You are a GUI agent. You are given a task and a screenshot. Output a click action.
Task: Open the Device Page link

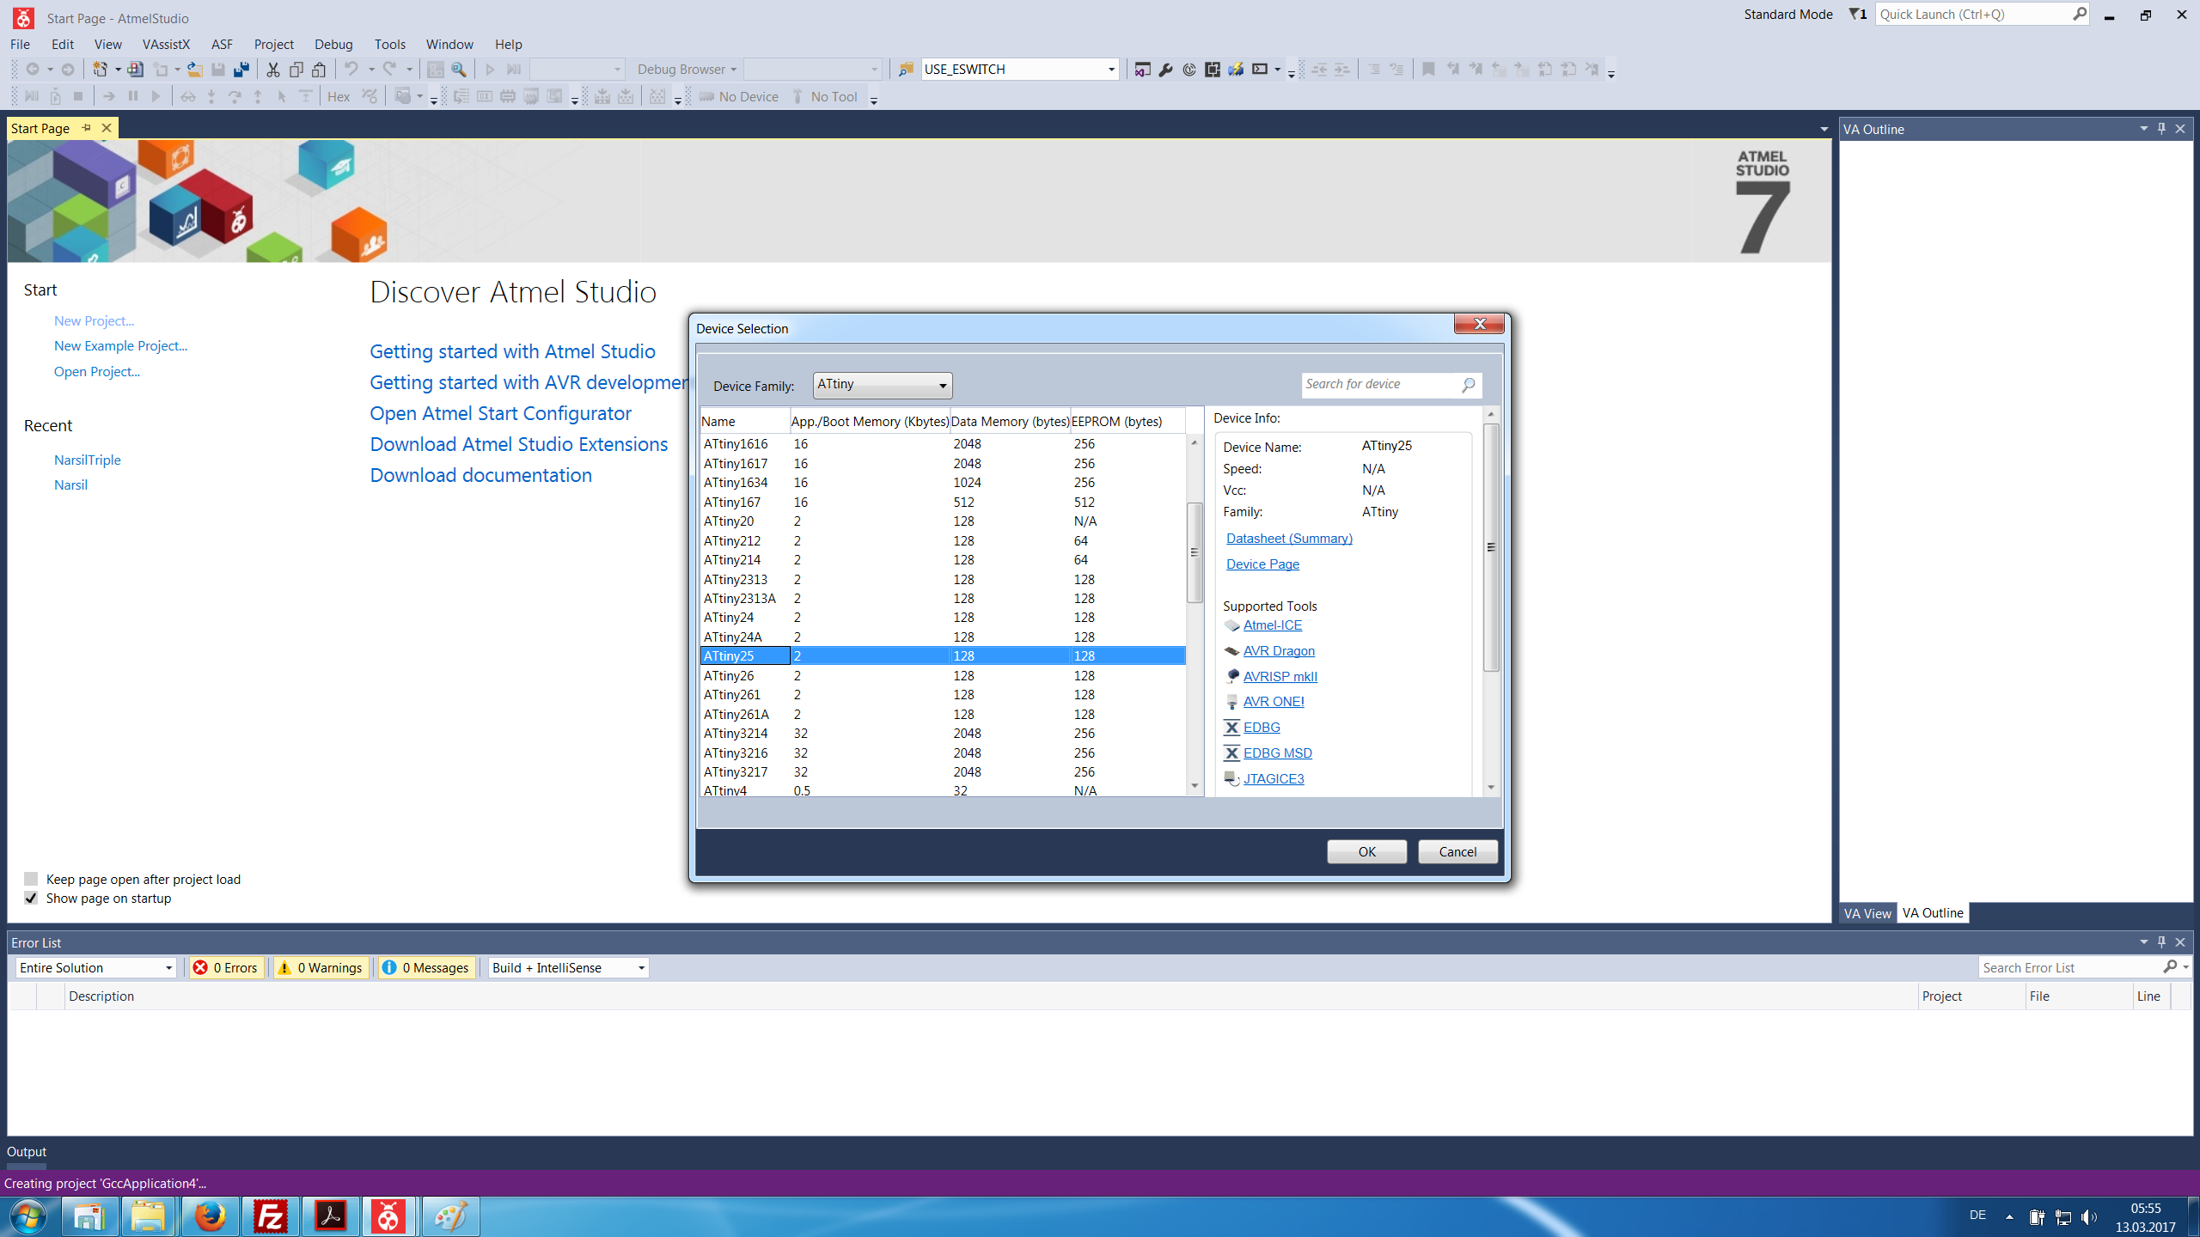coord(1262,564)
